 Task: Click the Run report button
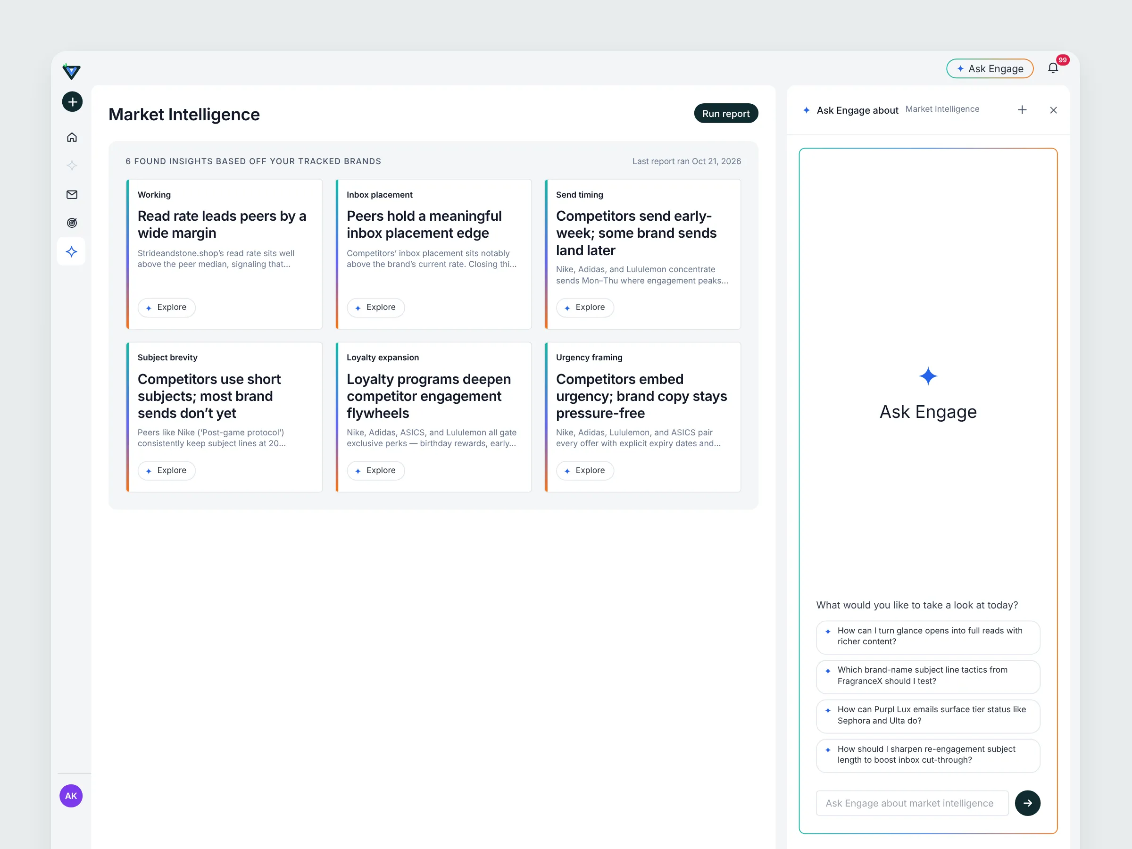[726, 114]
